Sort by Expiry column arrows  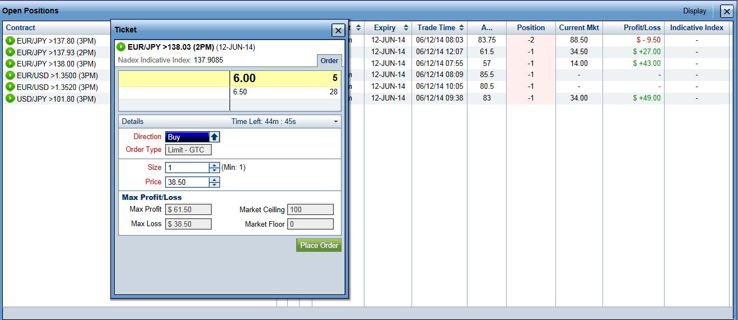(x=406, y=28)
